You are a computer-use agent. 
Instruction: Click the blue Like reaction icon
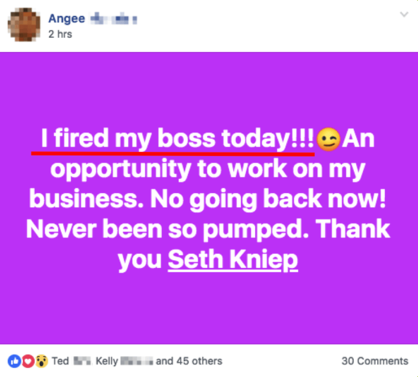tap(14, 361)
